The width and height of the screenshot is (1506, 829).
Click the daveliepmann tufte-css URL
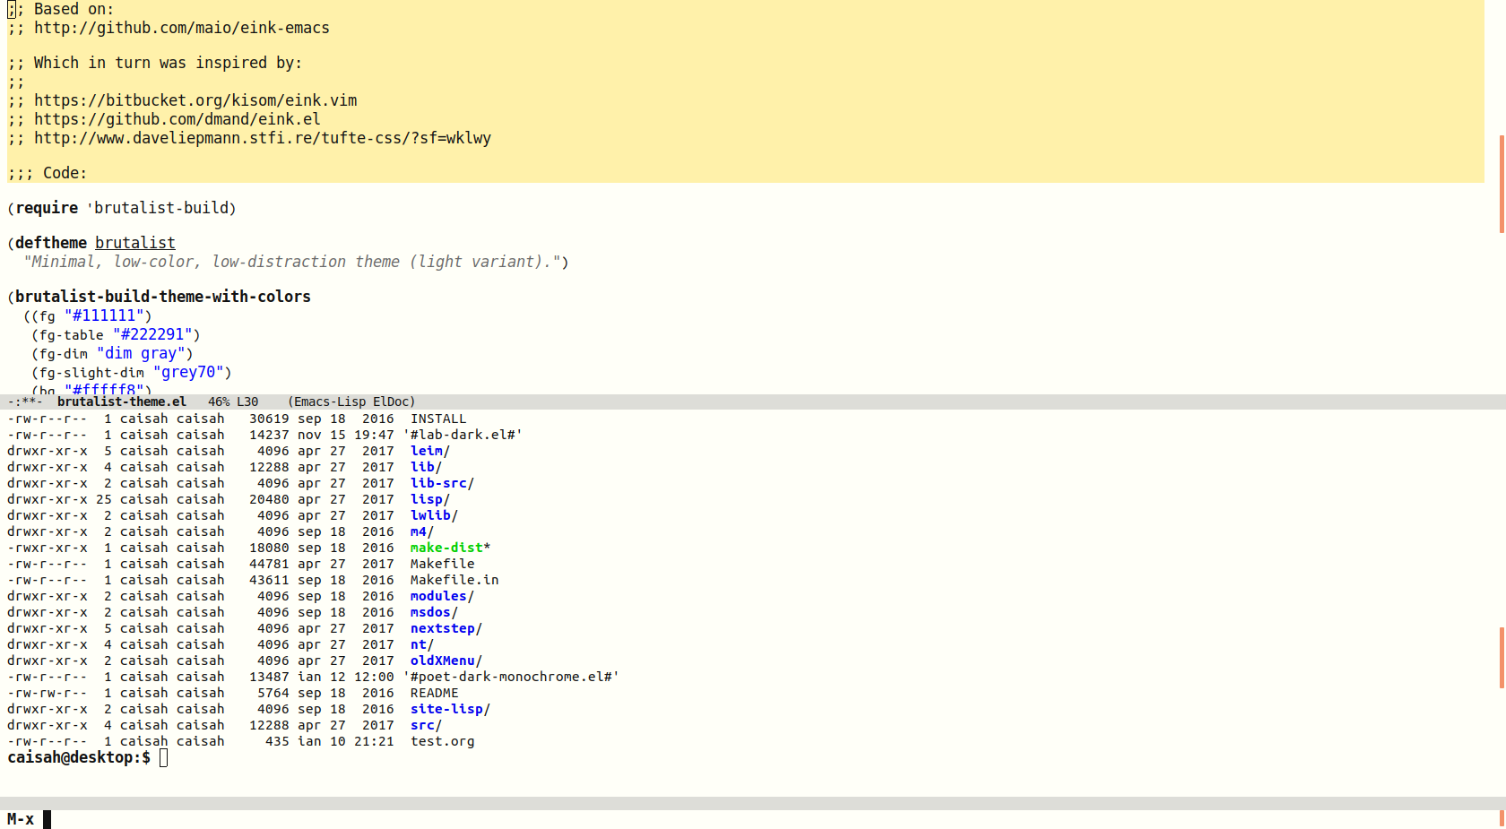click(262, 138)
